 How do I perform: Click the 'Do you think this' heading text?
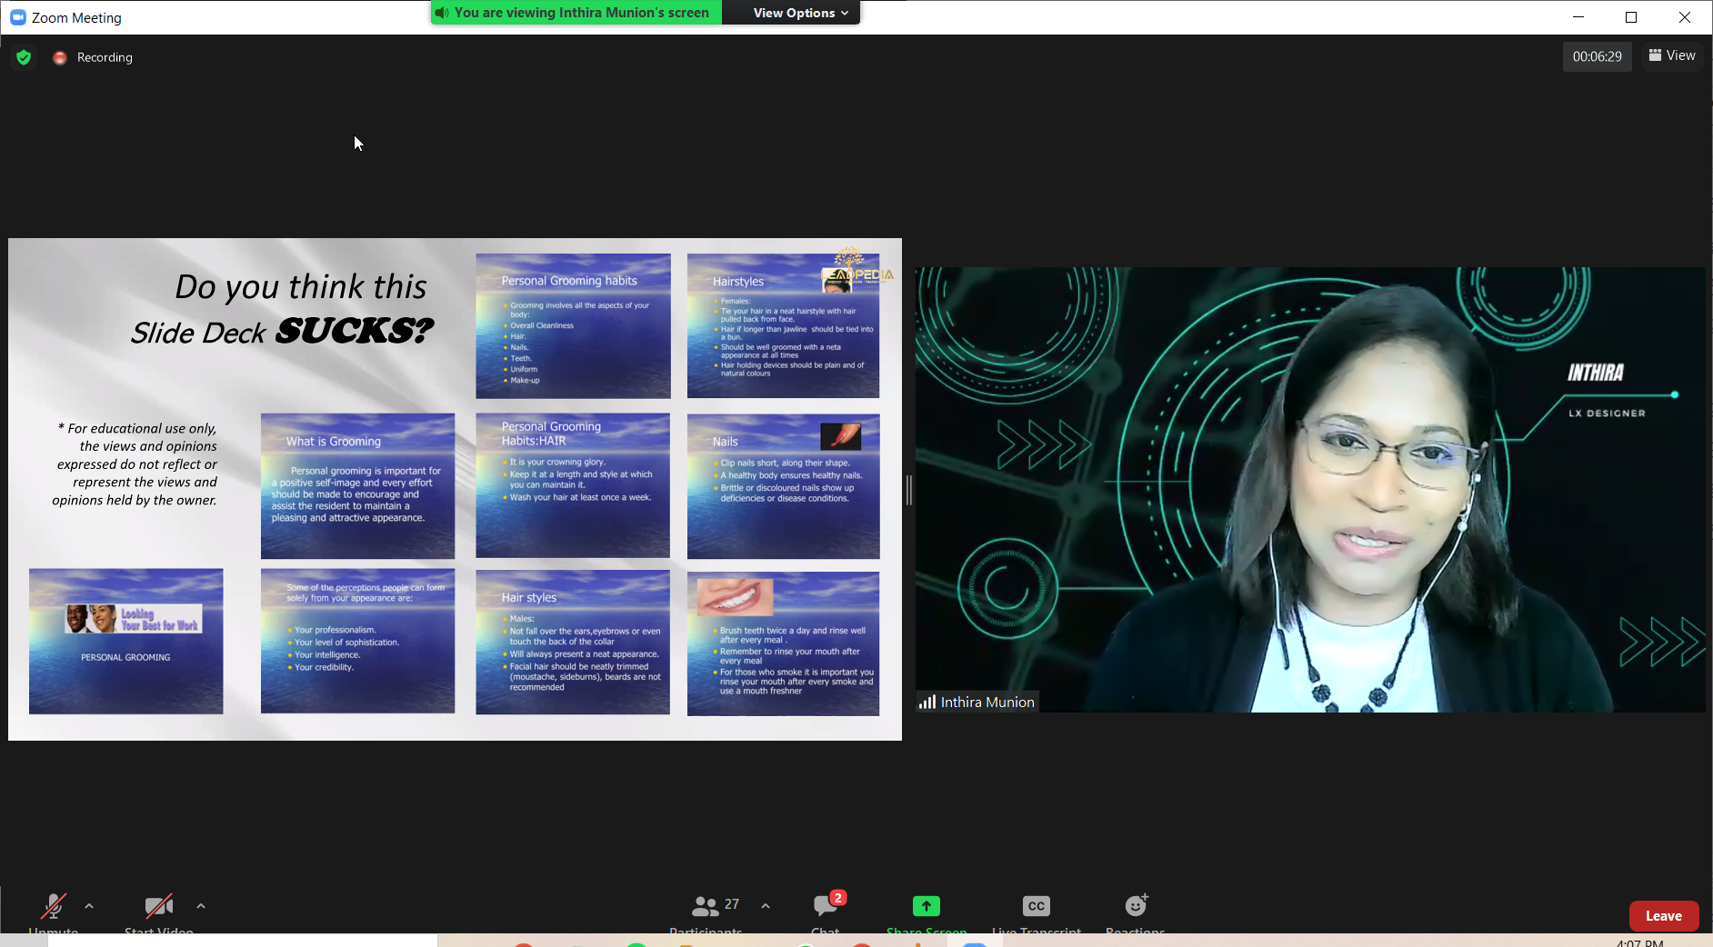[x=301, y=287]
